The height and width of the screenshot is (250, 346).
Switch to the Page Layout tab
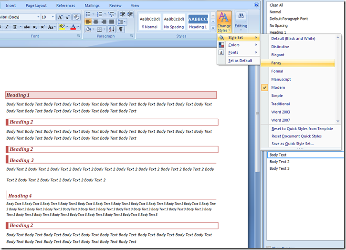click(x=36, y=5)
